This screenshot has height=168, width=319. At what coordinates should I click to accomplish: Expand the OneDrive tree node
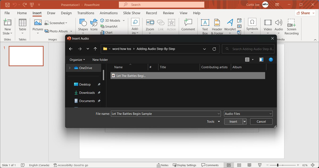(70, 68)
